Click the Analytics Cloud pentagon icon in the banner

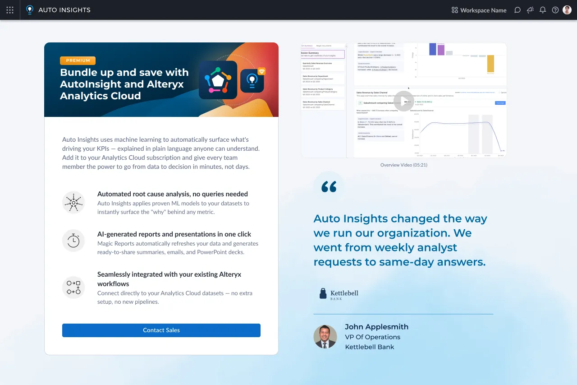218,80
